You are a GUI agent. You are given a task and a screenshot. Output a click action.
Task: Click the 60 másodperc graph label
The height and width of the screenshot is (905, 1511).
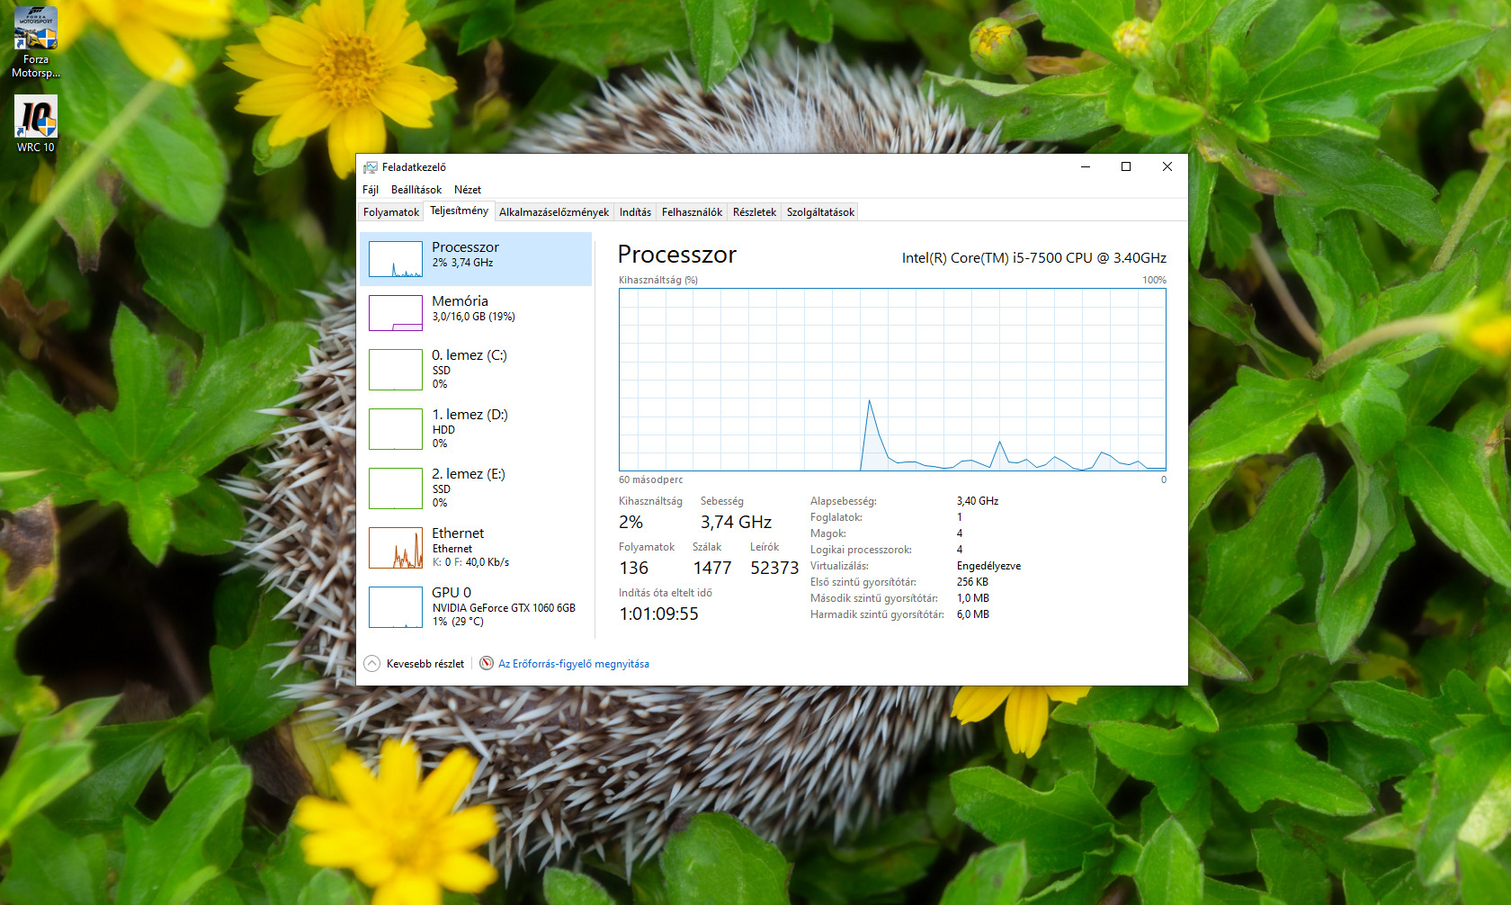pyautogui.click(x=650, y=479)
